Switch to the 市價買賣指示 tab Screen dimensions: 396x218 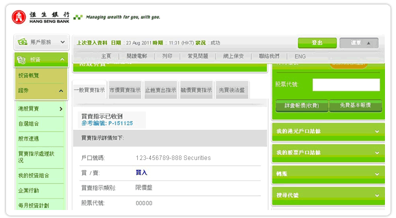[x=125, y=90]
